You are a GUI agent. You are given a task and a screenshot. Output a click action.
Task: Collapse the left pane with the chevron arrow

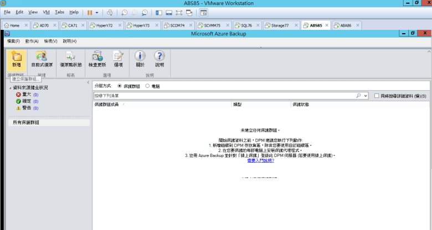click(88, 82)
